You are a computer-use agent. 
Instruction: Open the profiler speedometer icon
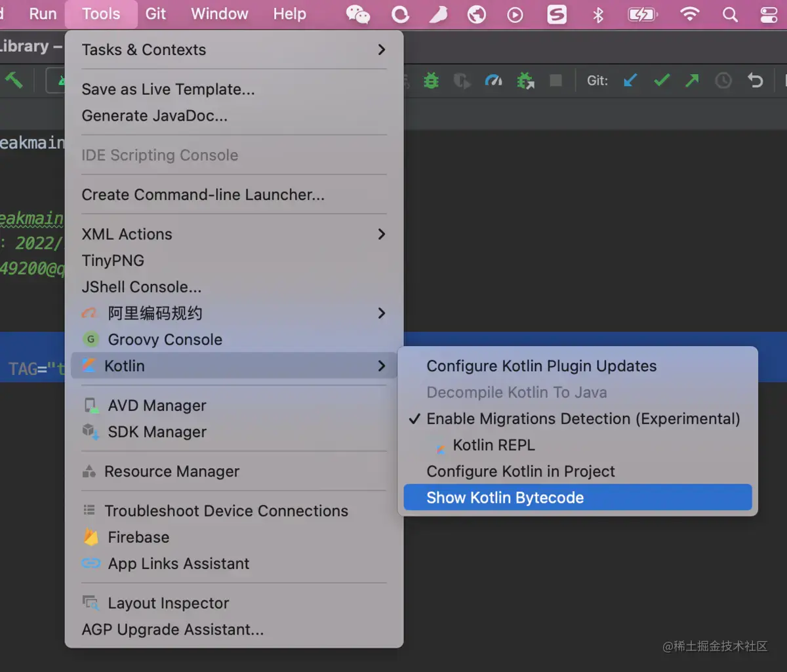coord(493,81)
